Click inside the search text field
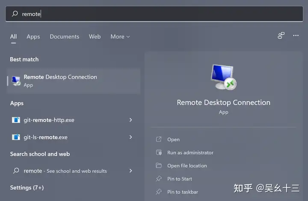This screenshot has width=308, height=201. 154,14
